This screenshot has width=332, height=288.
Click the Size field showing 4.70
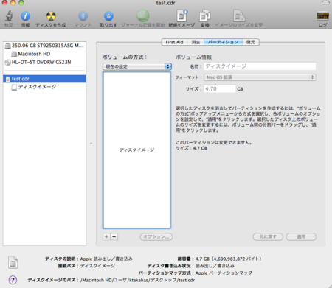[220, 89]
